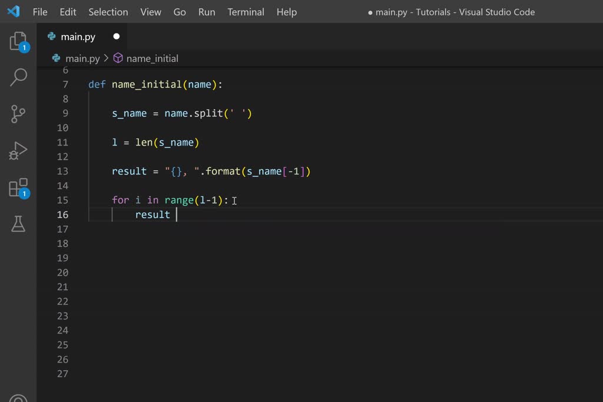Select the main.py editor tab
Viewport: 603px width, 402px height.
(x=77, y=36)
